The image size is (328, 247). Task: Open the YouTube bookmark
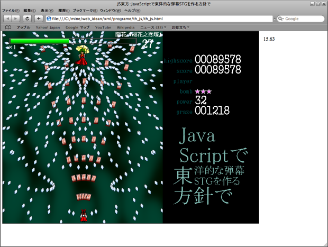click(x=103, y=28)
